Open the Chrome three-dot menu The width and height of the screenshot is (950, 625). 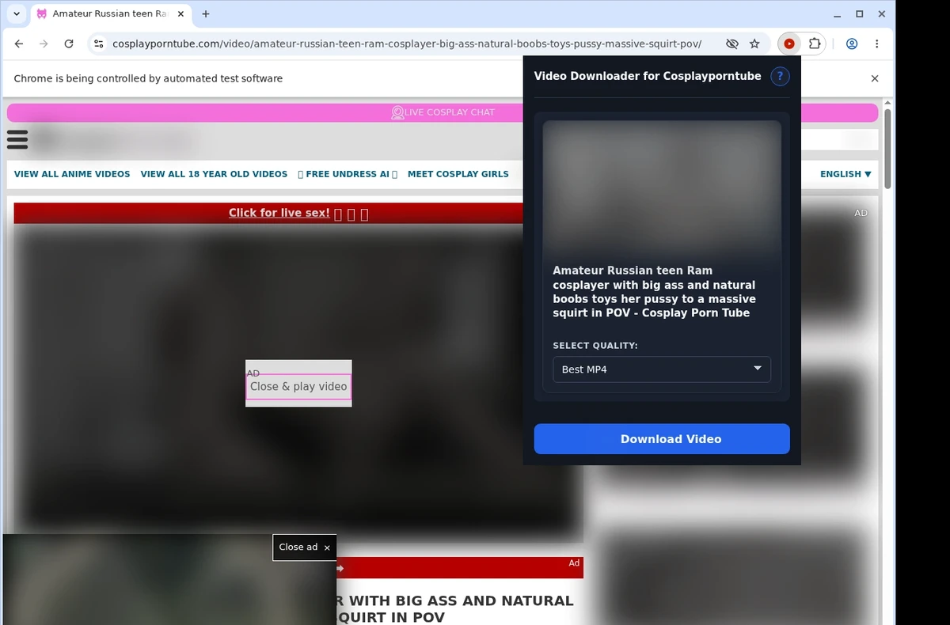point(877,44)
